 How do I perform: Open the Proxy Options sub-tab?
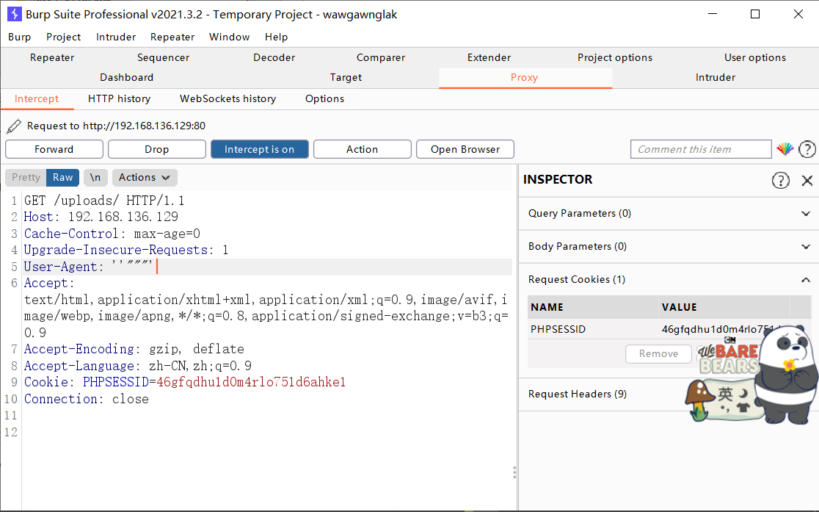[324, 99]
